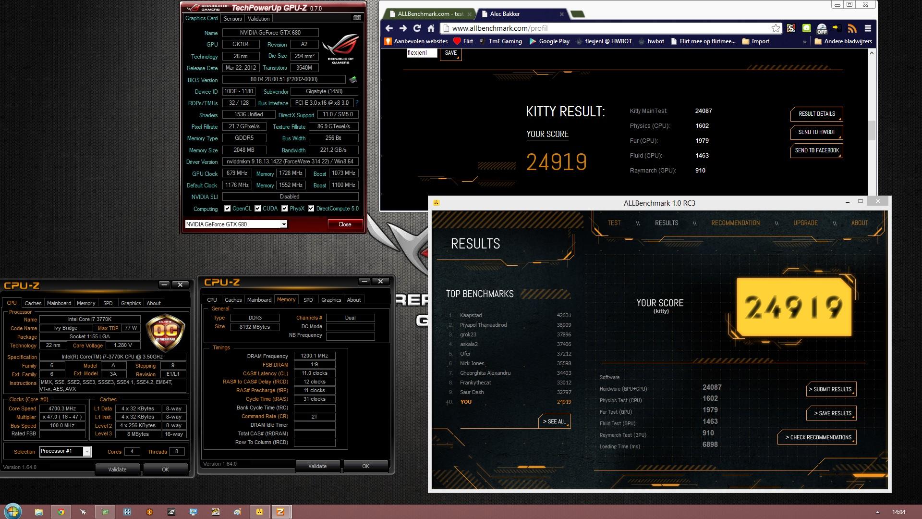The height and width of the screenshot is (519, 922).
Task: Open the Windows Start orb
Action: pyautogui.click(x=13, y=511)
